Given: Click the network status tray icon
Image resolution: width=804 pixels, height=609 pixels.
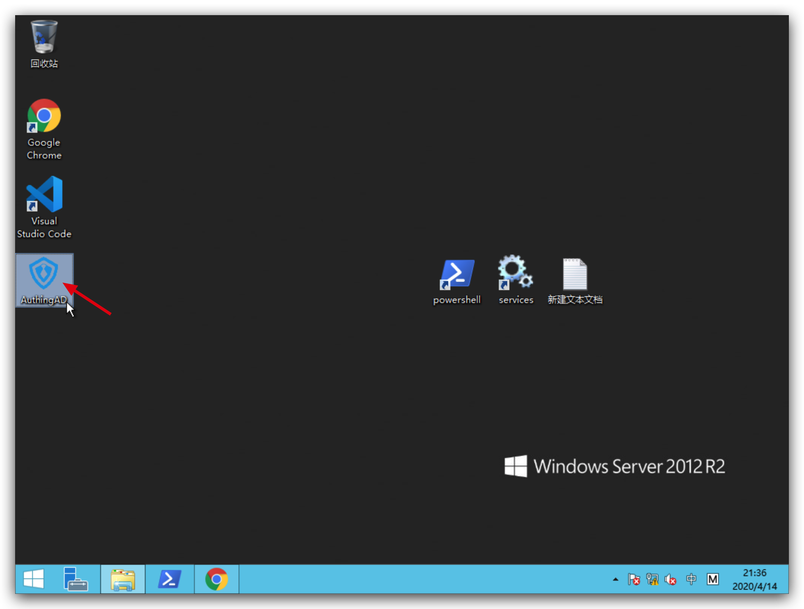Looking at the screenshot, I should [652, 579].
